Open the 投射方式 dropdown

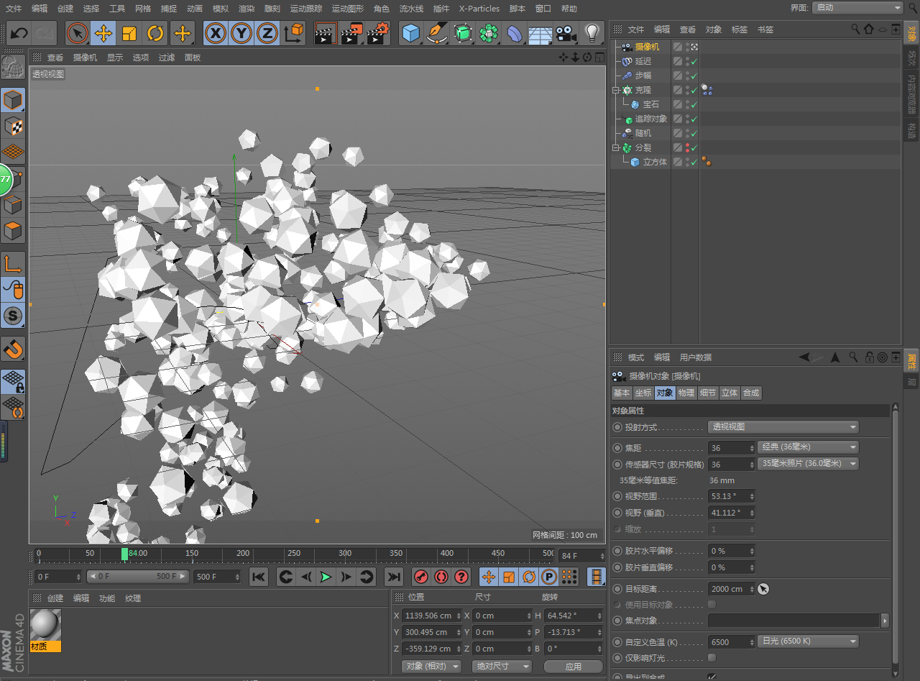(x=783, y=427)
